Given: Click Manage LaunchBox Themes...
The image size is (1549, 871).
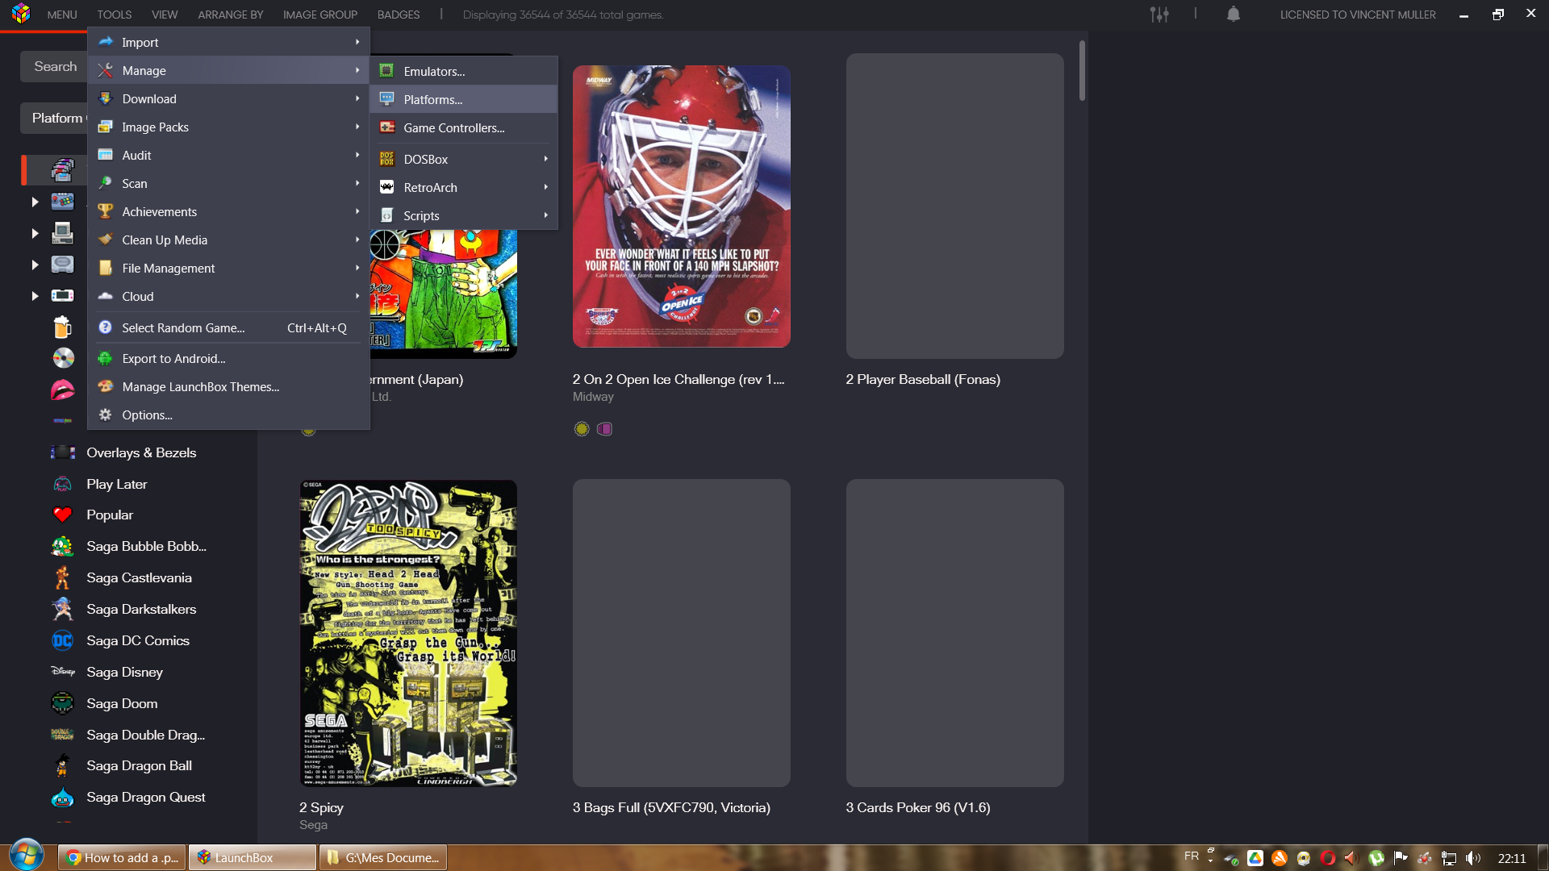Looking at the screenshot, I should [x=228, y=386].
